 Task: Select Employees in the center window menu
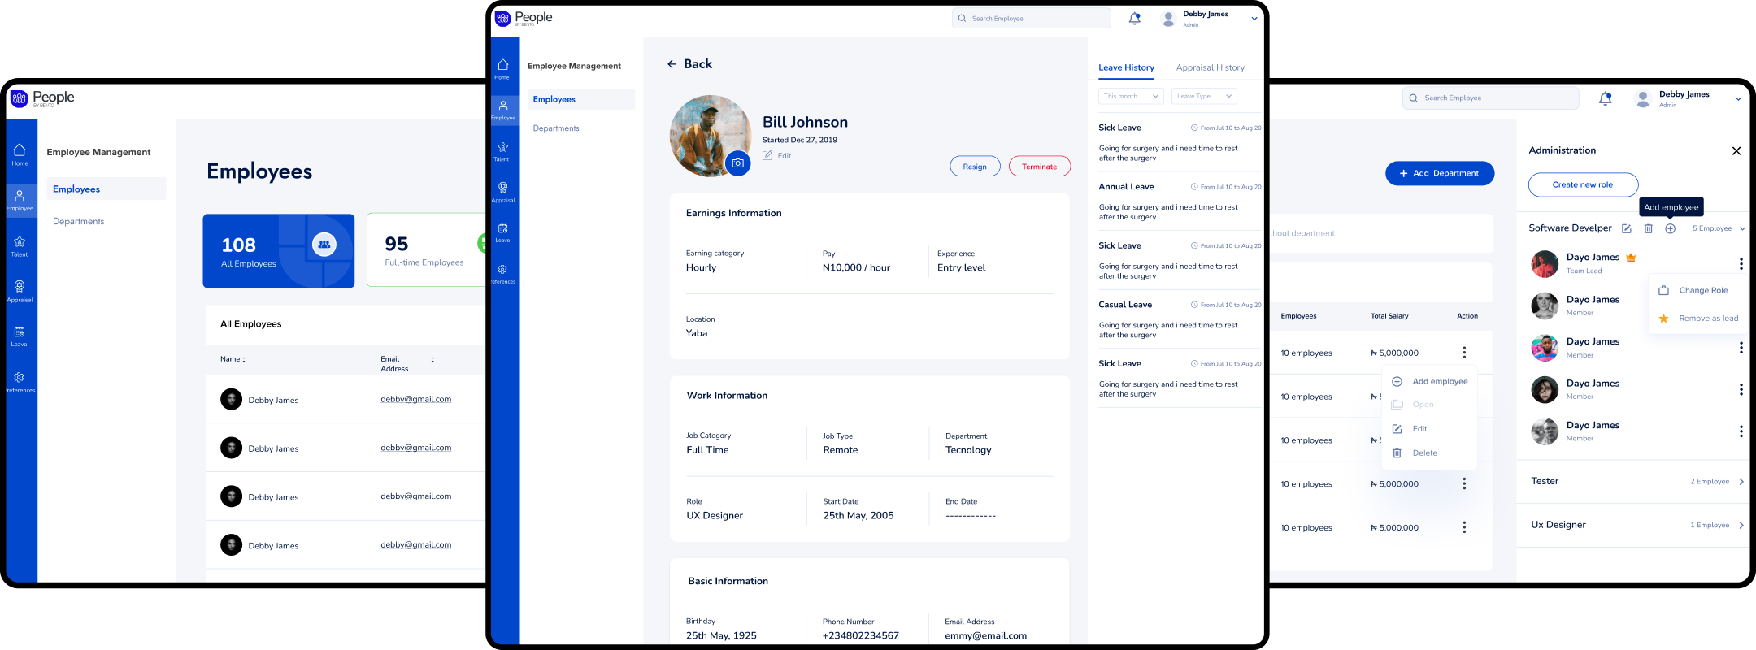click(x=580, y=99)
